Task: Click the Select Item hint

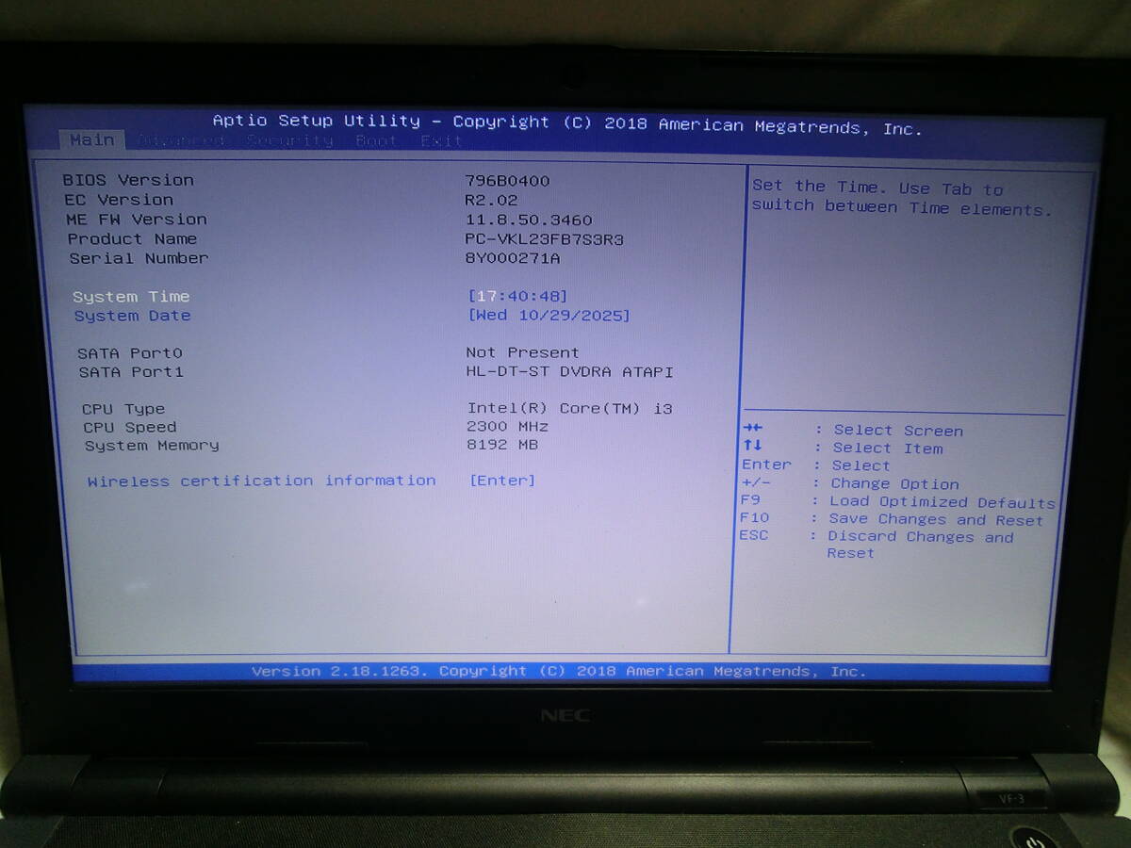Action: click(x=888, y=448)
